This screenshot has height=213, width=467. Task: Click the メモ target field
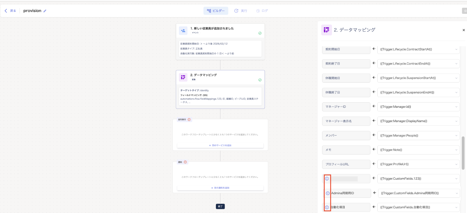[346, 150]
